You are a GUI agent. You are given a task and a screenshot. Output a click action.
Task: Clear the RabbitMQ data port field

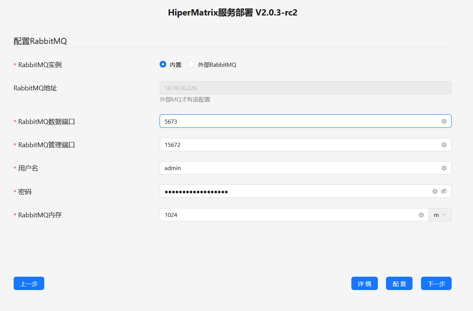coord(444,121)
